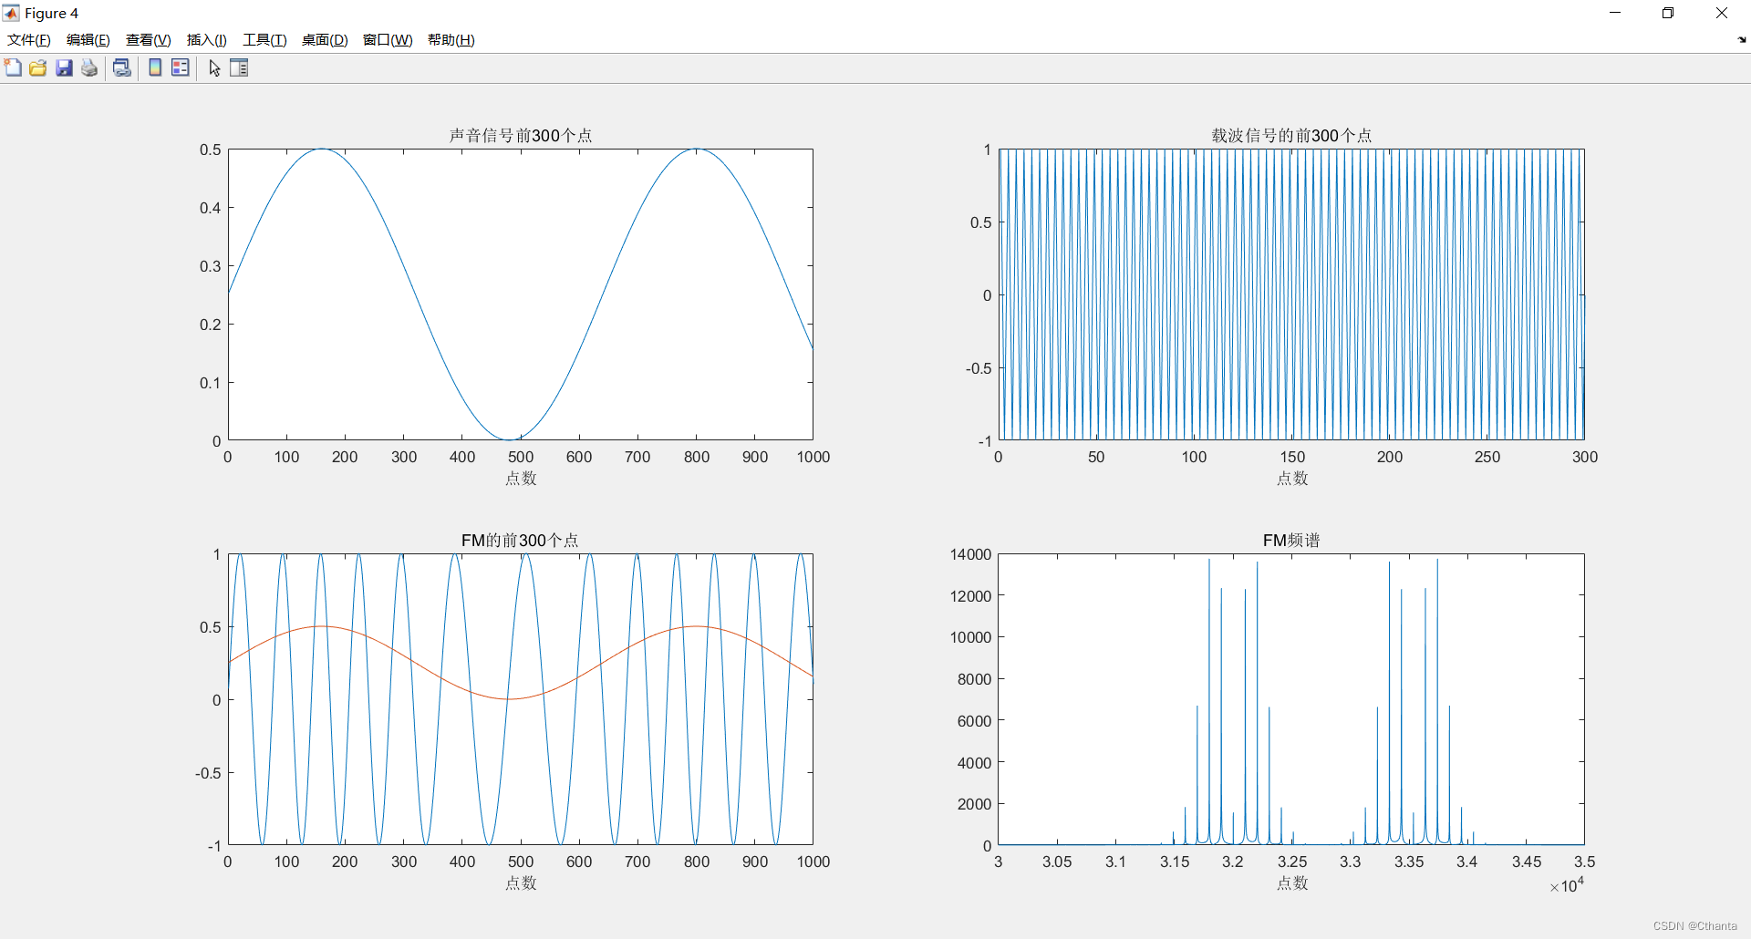
Task: Toggle linked plot data brushing
Action: [121, 67]
